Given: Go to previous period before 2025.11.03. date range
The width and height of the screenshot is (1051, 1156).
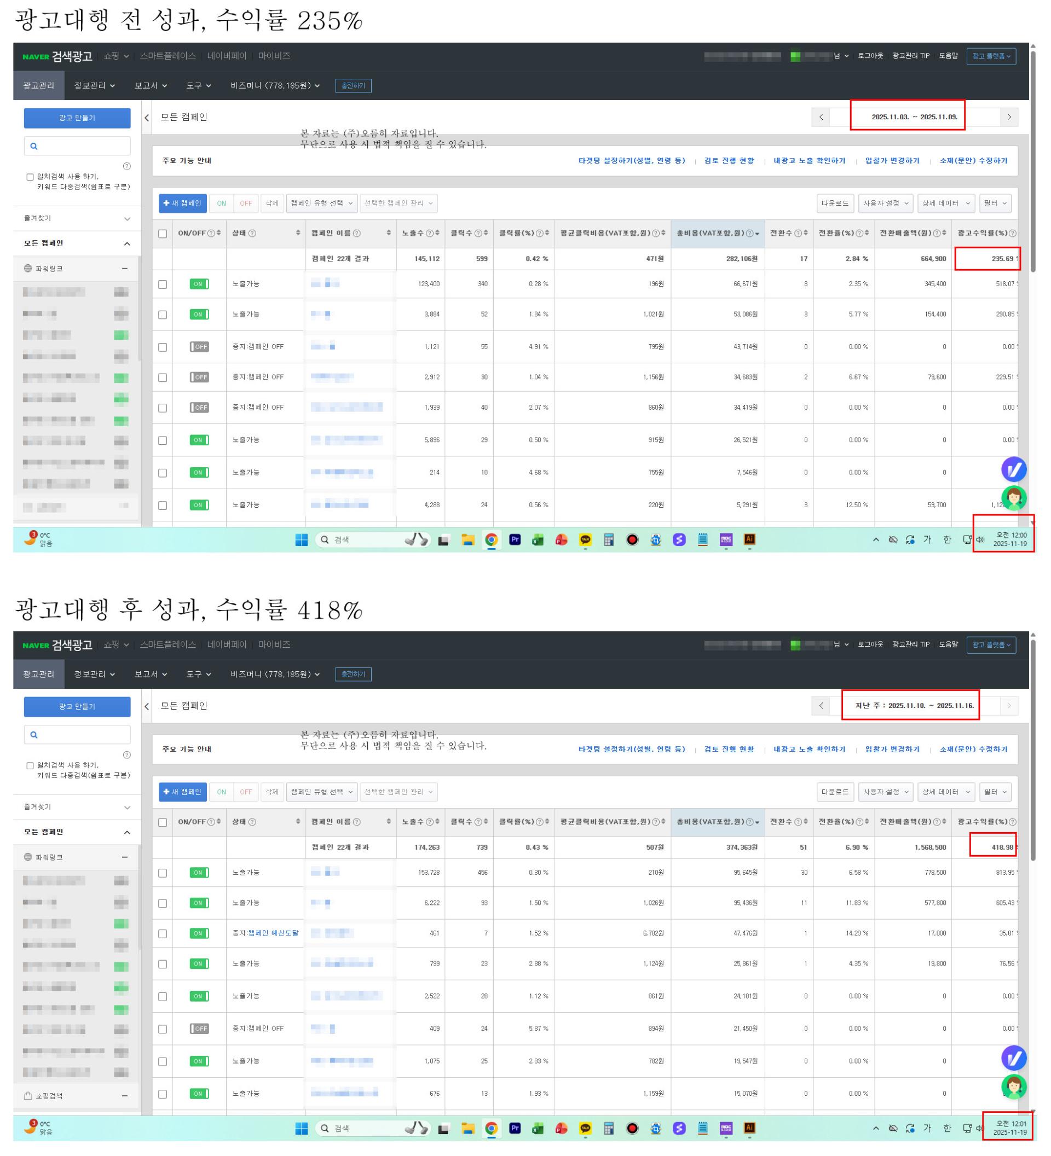Looking at the screenshot, I should click(x=821, y=117).
